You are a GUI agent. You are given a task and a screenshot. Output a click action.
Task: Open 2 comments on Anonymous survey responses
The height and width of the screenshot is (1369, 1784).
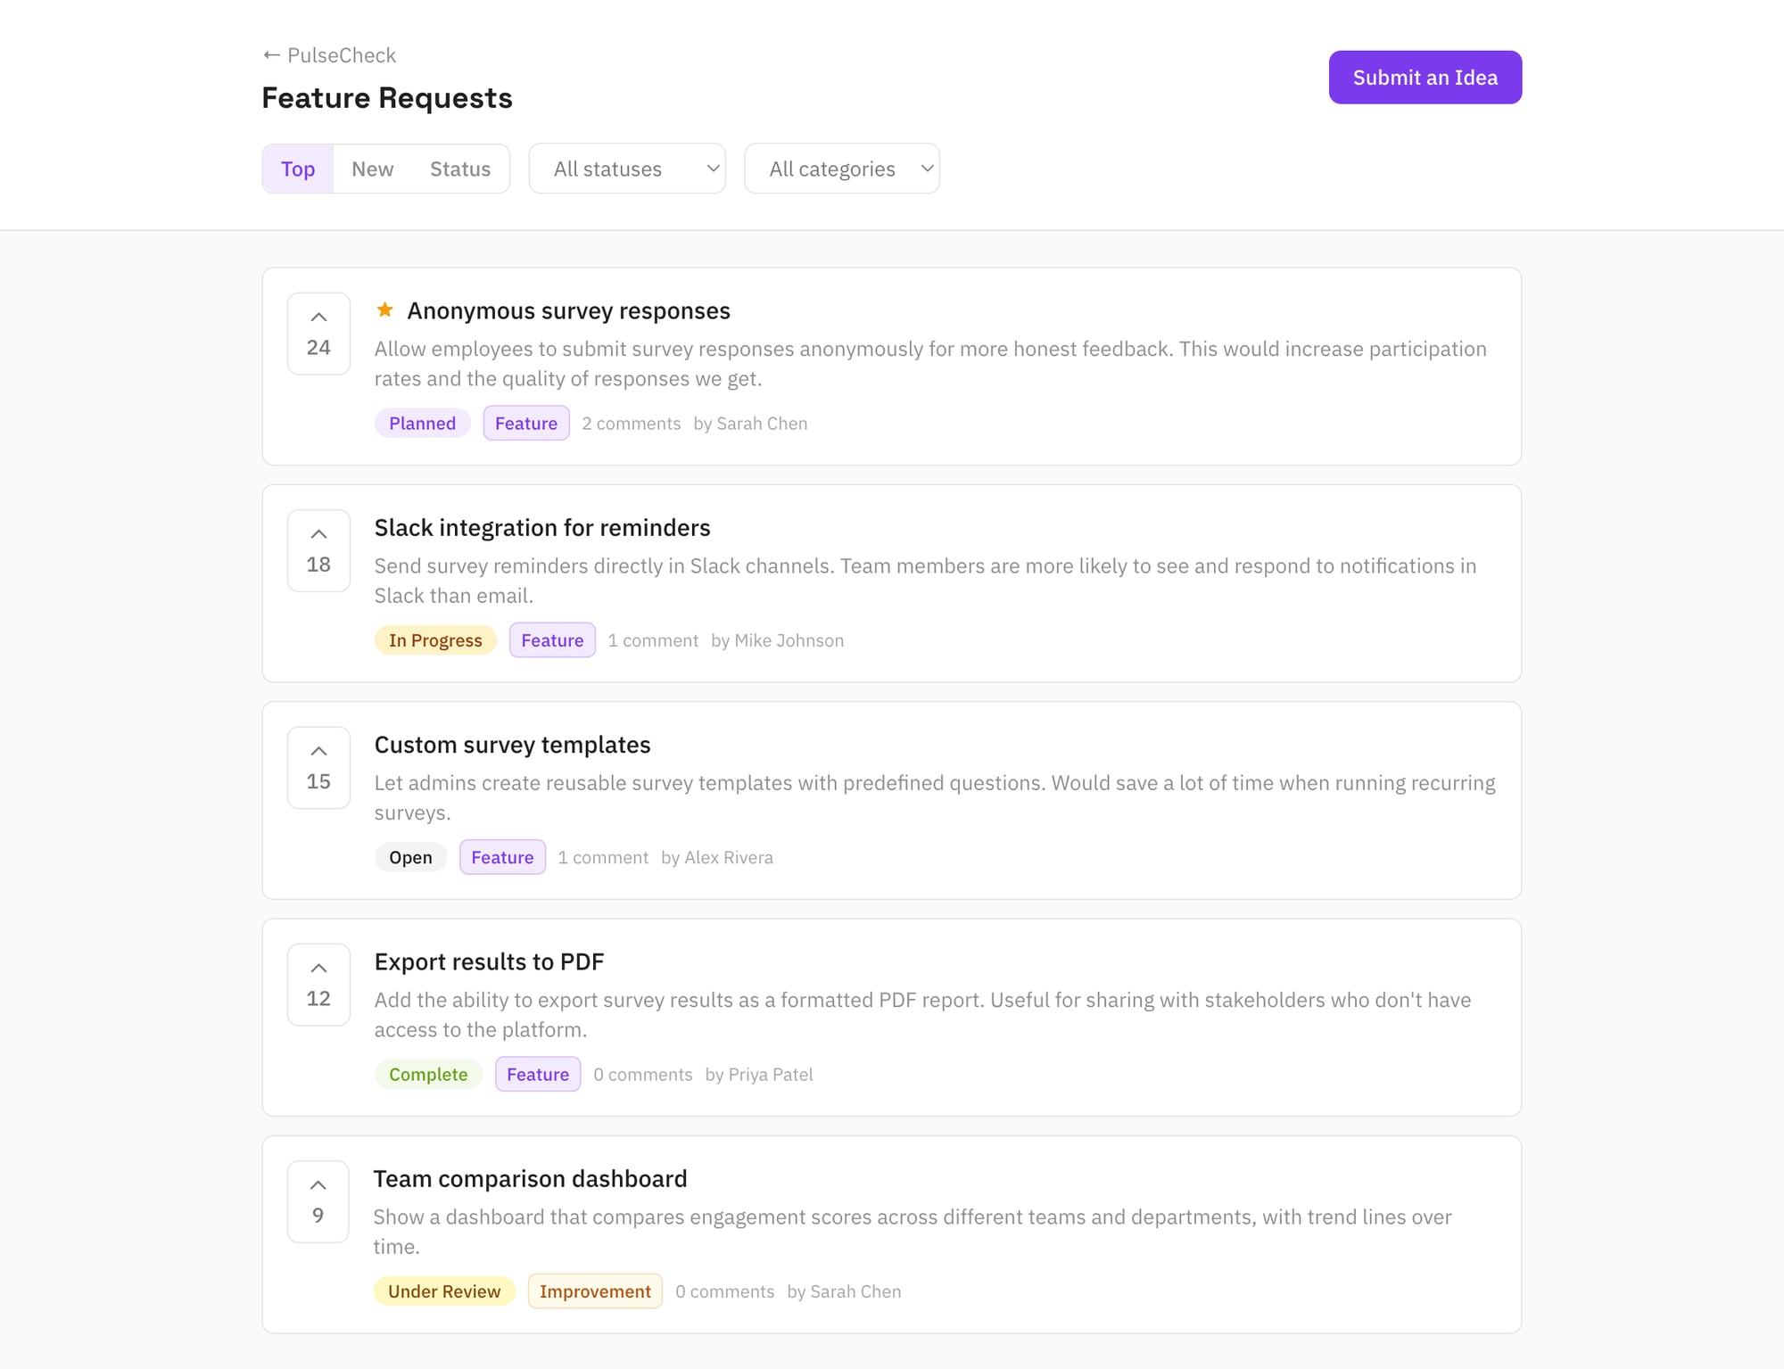point(631,423)
